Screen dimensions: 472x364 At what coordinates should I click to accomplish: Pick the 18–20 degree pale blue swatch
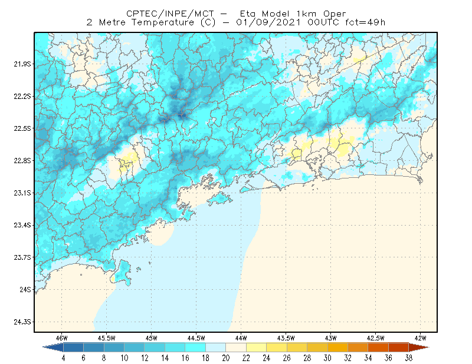[215, 348]
